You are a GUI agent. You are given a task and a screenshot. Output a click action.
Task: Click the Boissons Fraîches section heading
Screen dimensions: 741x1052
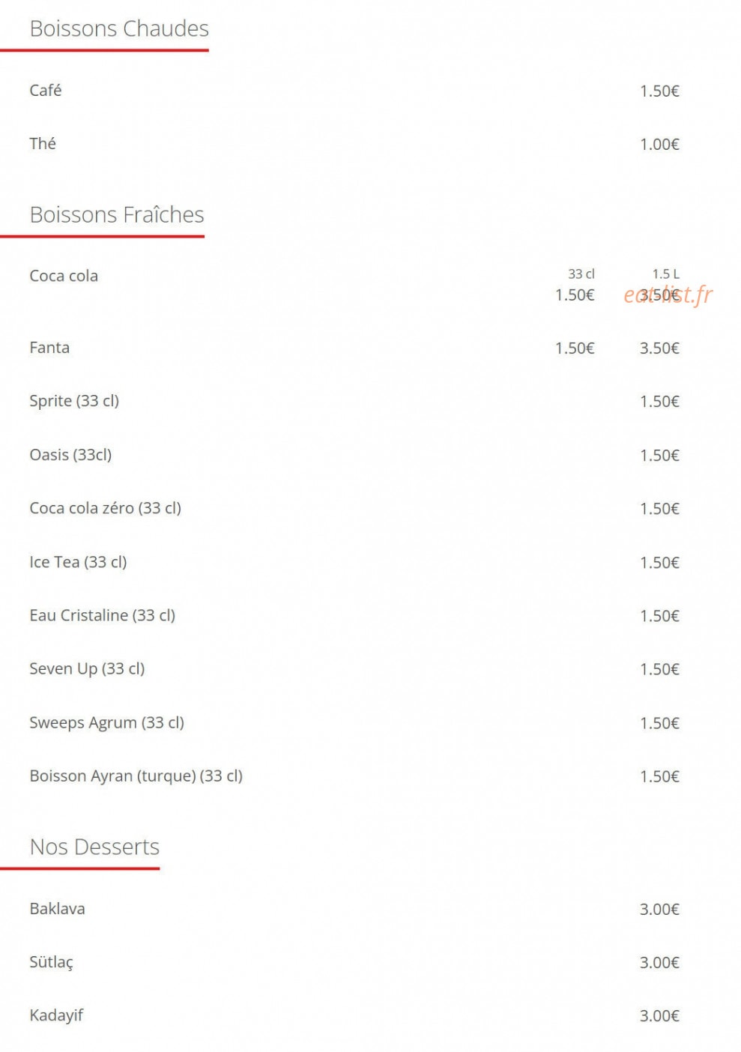click(117, 215)
